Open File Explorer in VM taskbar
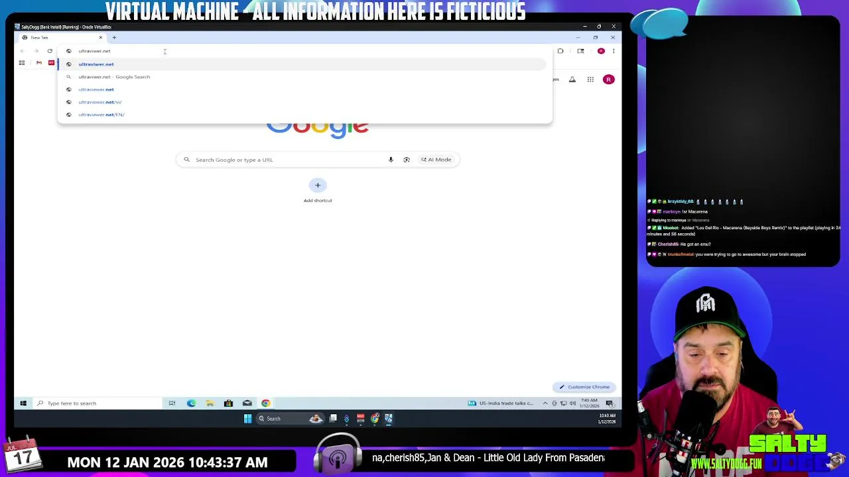The height and width of the screenshot is (477, 849). click(210, 403)
